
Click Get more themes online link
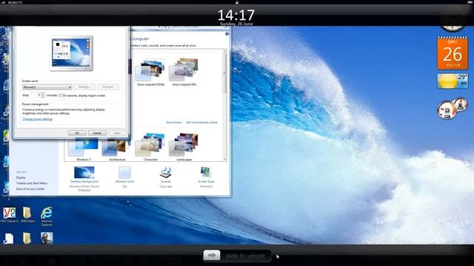pos(201,123)
